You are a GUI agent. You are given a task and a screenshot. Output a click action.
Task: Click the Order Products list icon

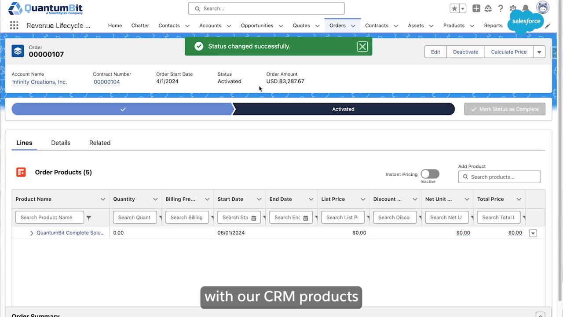[x=21, y=172]
